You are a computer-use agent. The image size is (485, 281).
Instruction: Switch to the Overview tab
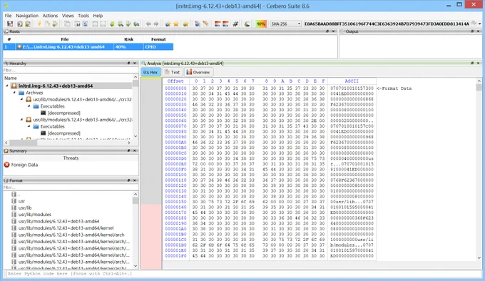(198, 72)
